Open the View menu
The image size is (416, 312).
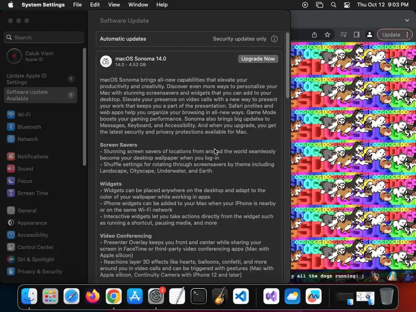[x=114, y=5]
